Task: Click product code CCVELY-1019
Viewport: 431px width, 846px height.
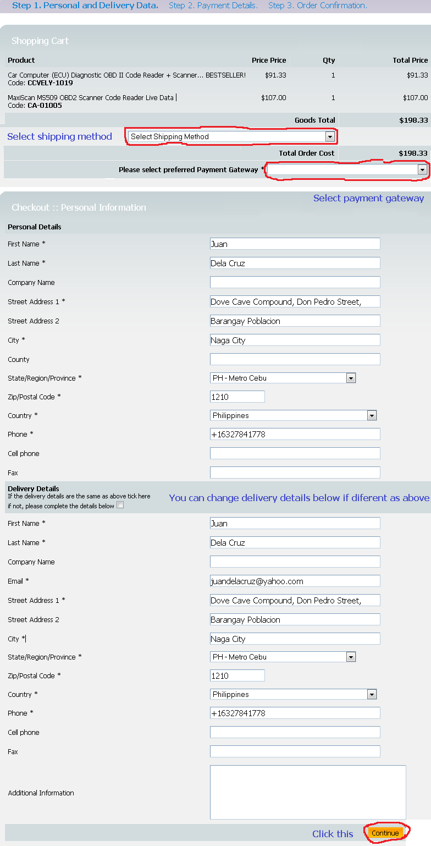Action: pyautogui.click(x=50, y=83)
